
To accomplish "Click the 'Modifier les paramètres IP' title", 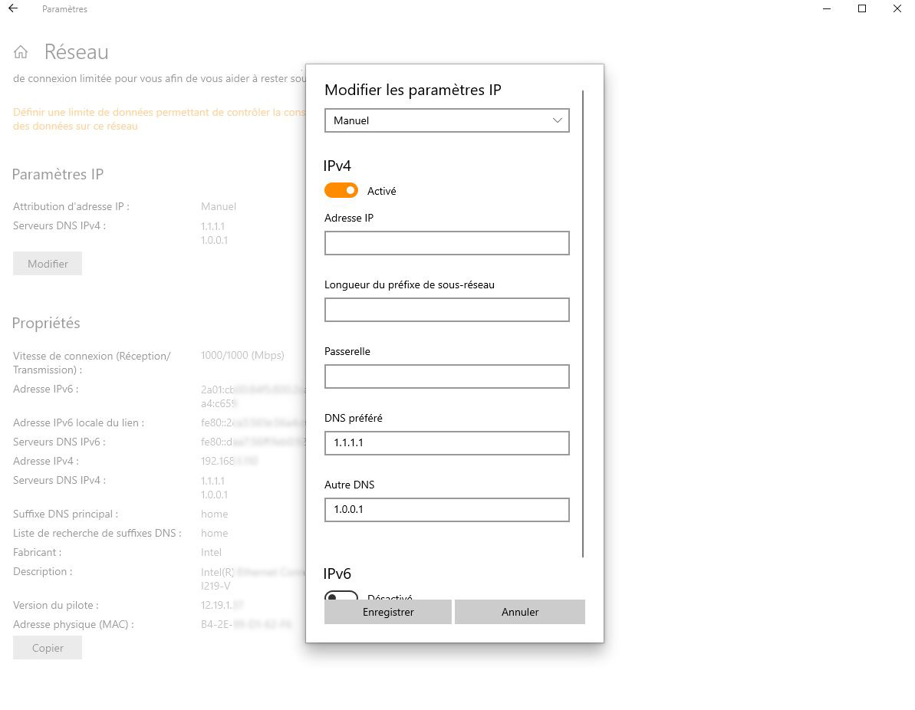I will click(413, 90).
